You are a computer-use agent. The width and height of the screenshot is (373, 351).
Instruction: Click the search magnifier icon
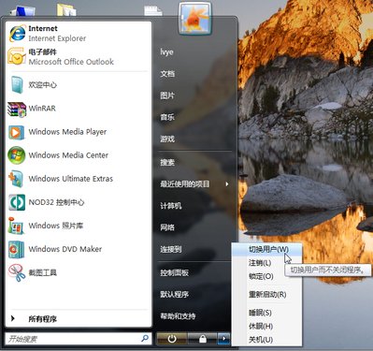(145, 338)
